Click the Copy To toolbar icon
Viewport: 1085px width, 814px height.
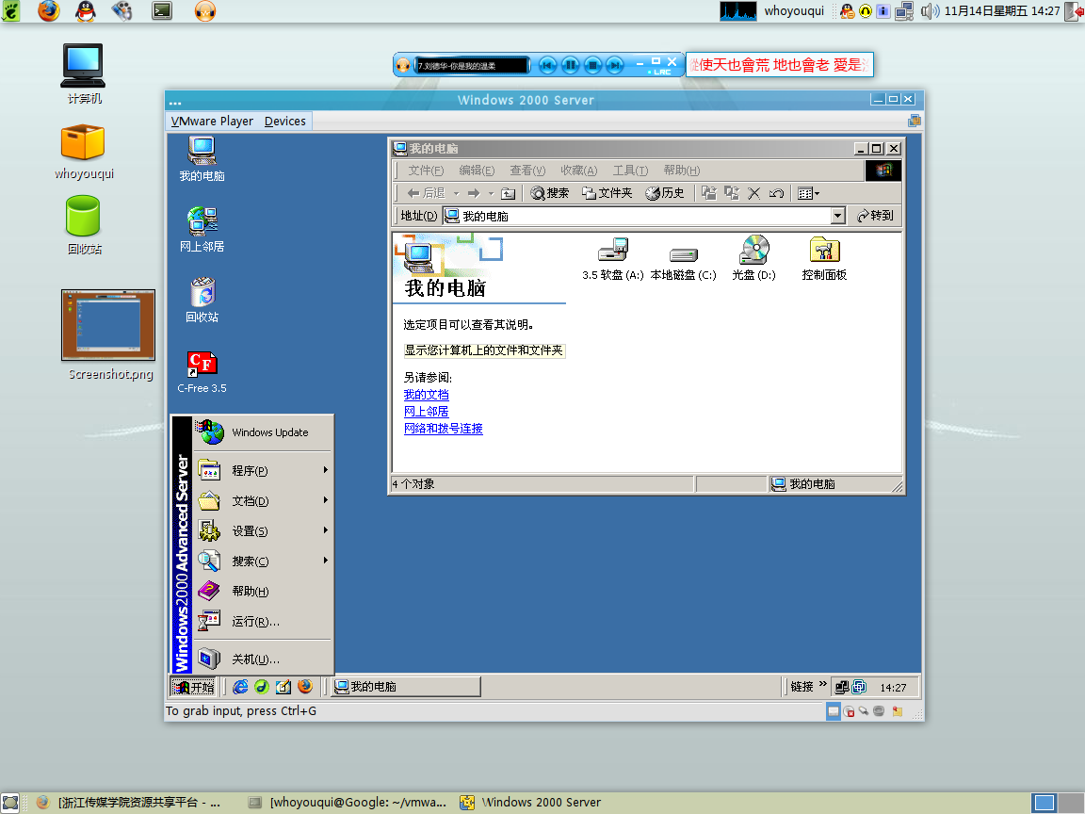click(x=732, y=193)
